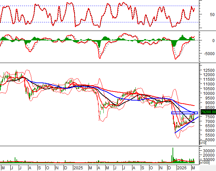
Task: Click the x10 price scale multiplier
Action: (x=203, y=143)
